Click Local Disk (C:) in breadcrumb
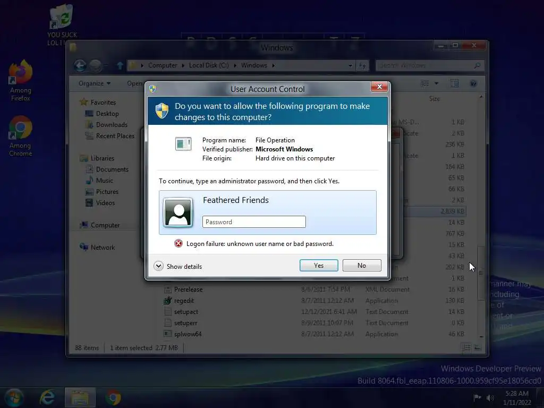The width and height of the screenshot is (544, 408). pos(209,65)
